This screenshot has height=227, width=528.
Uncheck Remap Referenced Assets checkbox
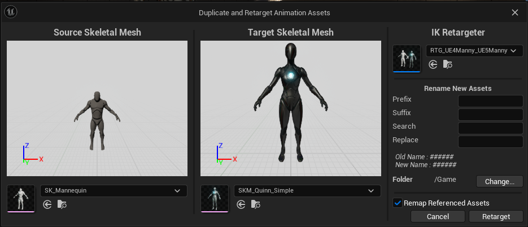tap(398, 203)
